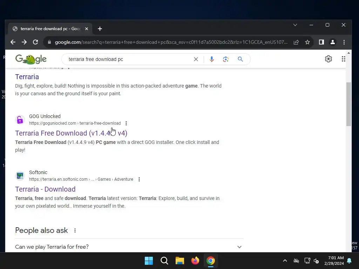
Task: Bookmark this tab with star icon
Action: (307, 42)
